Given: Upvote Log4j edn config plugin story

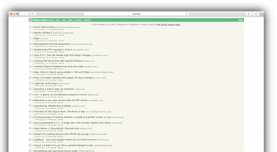Looking at the screenshot, I should click(33, 84).
